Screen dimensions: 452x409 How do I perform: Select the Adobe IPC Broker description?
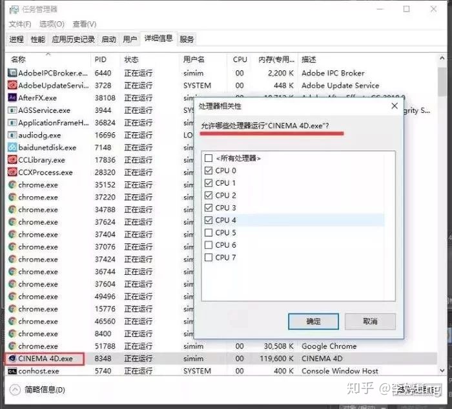click(x=333, y=73)
